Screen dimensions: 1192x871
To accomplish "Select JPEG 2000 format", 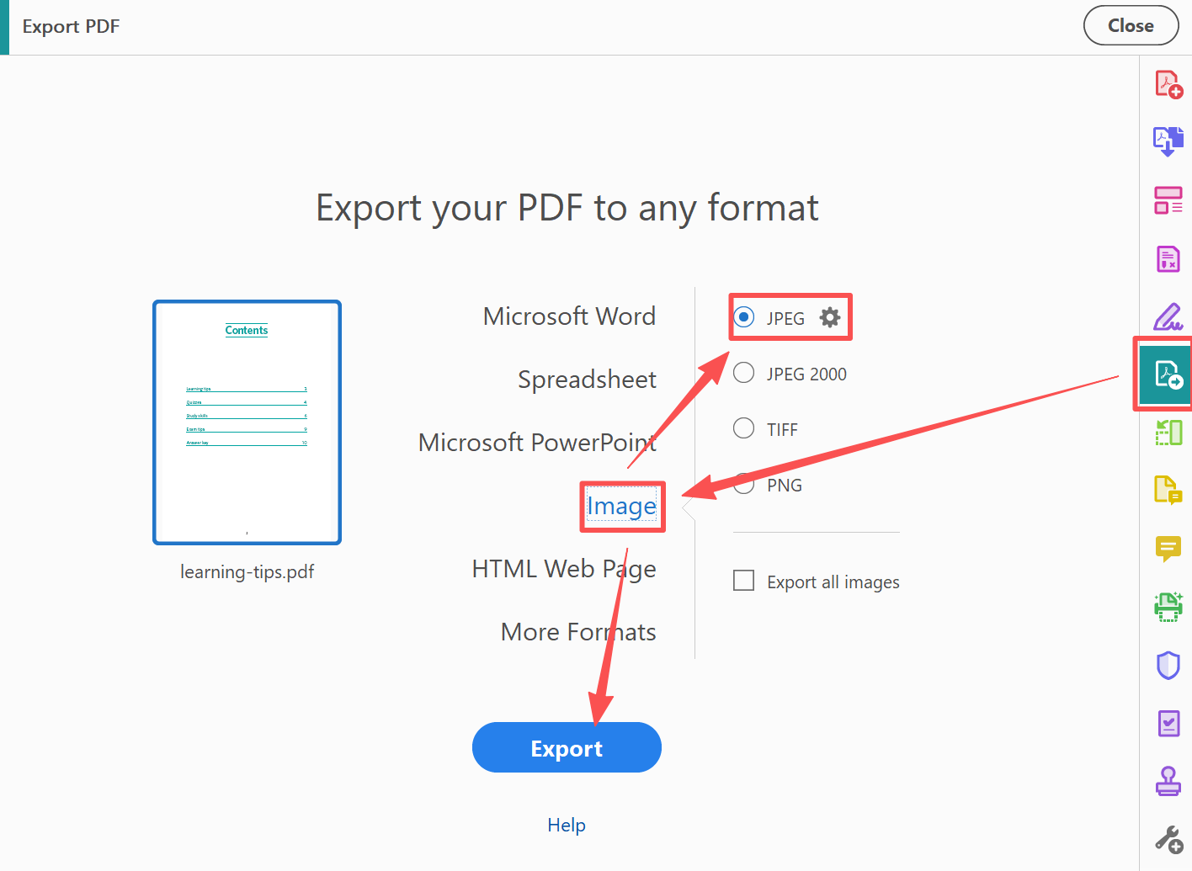I will point(743,373).
